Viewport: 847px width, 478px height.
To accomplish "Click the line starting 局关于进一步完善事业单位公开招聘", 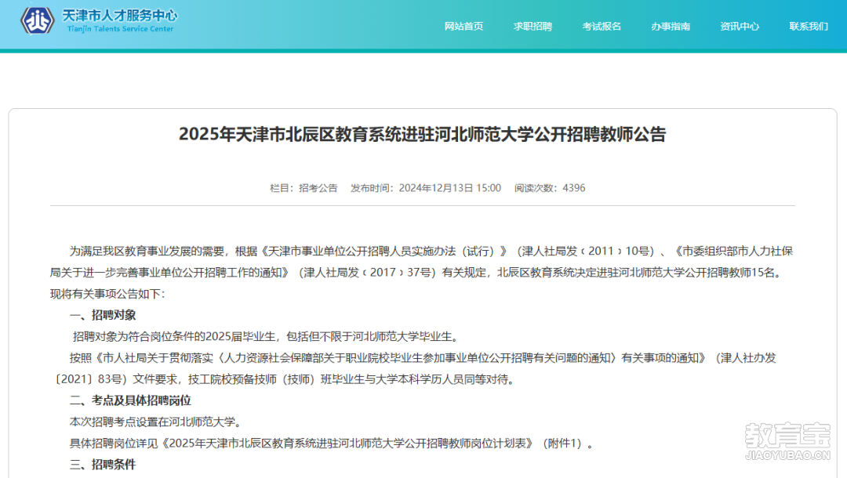I will point(416,273).
